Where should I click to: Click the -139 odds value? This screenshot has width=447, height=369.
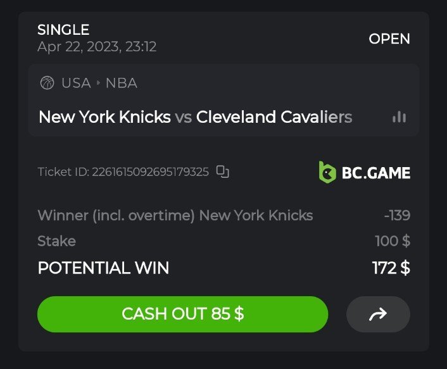point(397,215)
